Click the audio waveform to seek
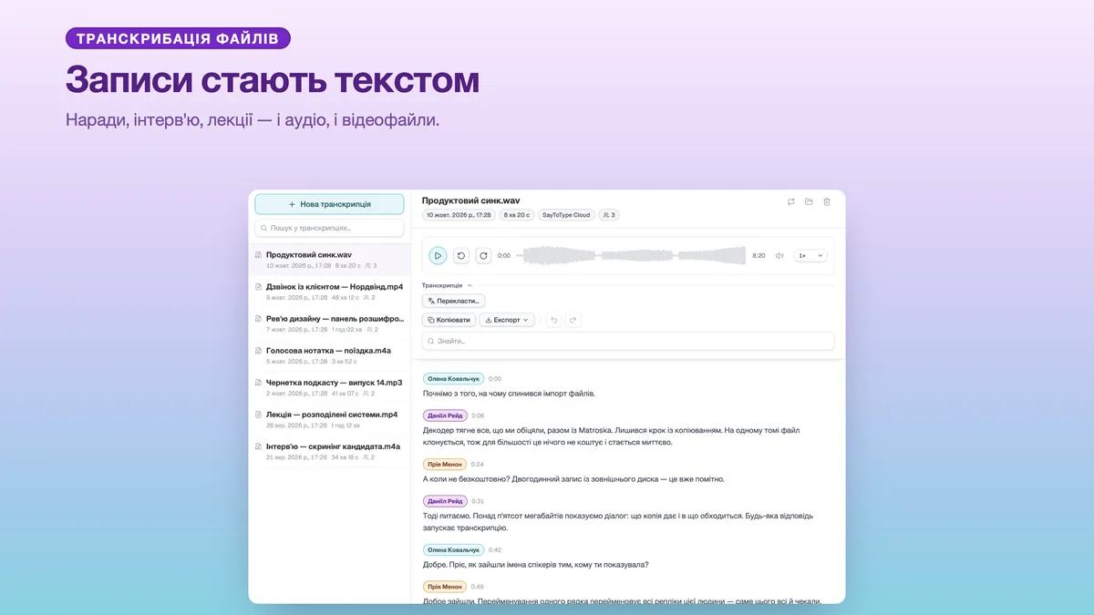Viewport: 1094px width, 615px height. 632,256
